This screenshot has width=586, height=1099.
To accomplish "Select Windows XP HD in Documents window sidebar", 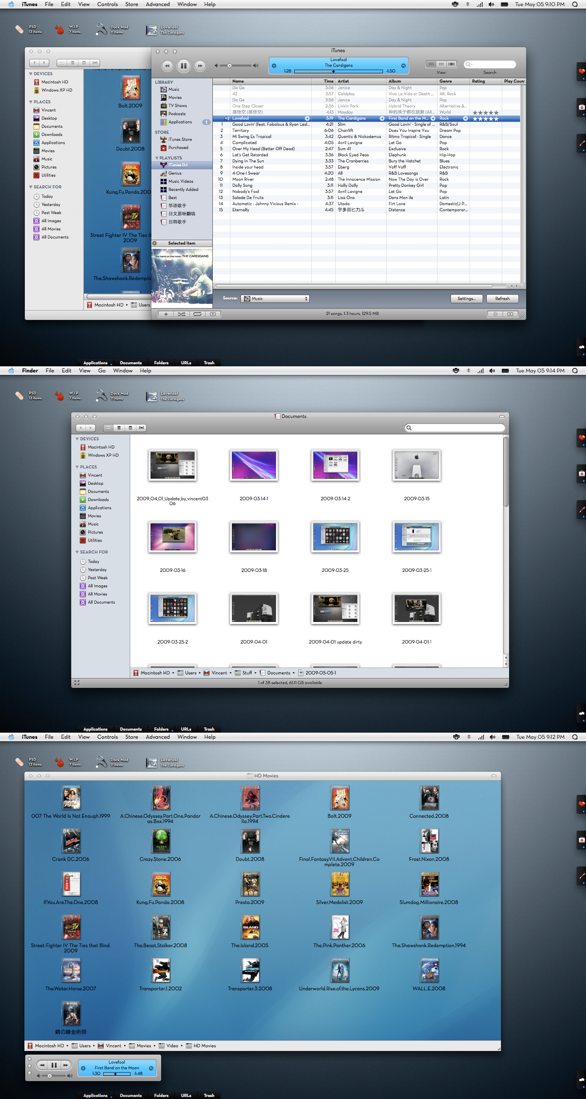I will [99, 455].
